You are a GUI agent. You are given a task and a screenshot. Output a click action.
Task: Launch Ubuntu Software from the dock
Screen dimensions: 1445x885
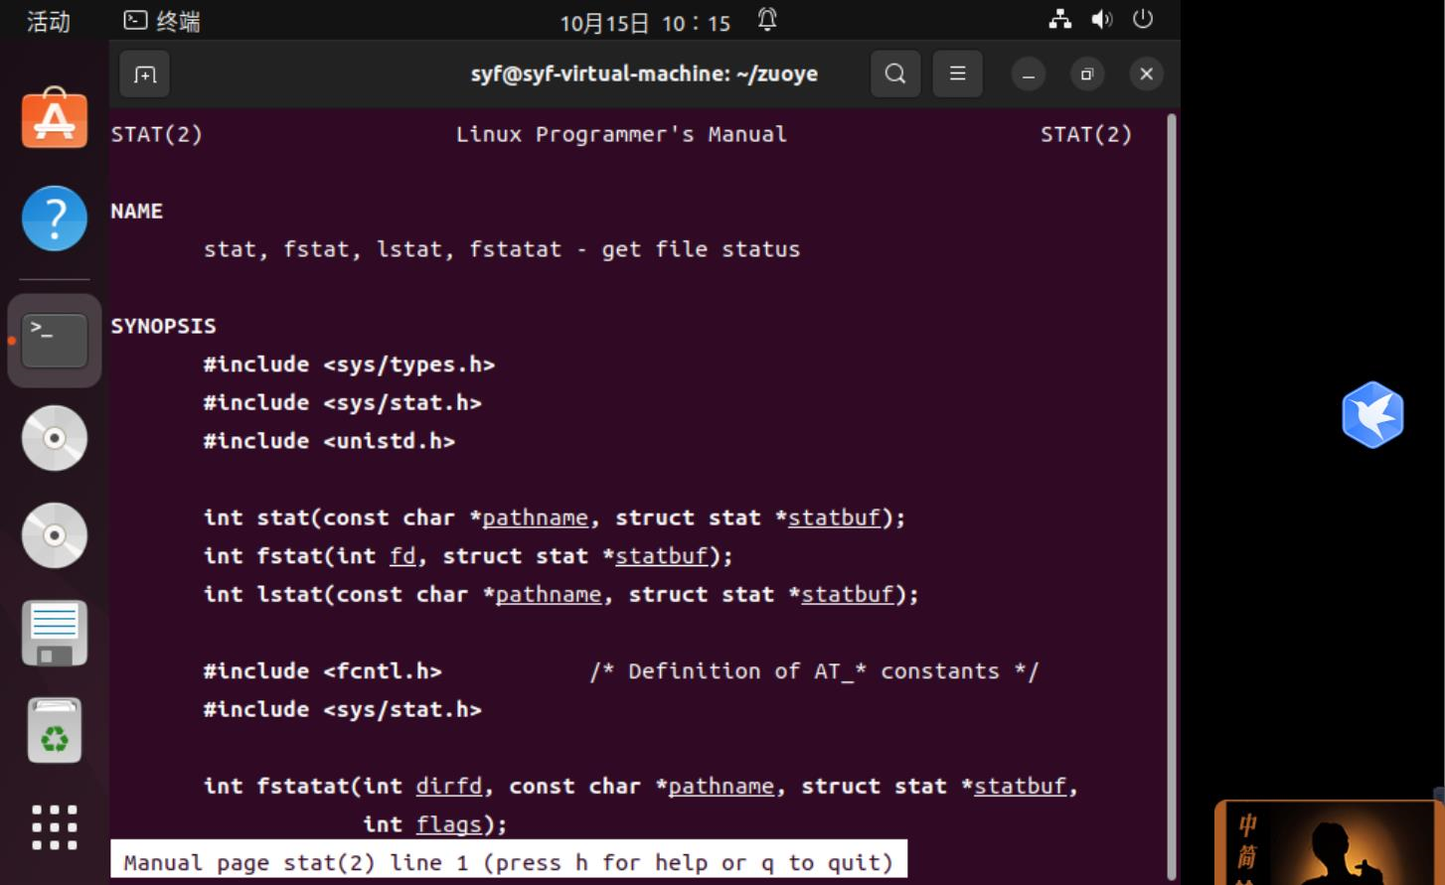coord(55,119)
